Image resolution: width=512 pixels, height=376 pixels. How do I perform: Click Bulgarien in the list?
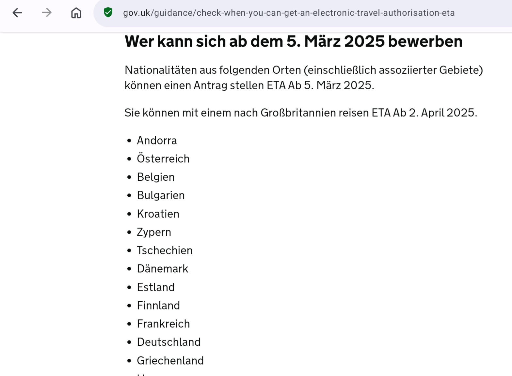161,195
